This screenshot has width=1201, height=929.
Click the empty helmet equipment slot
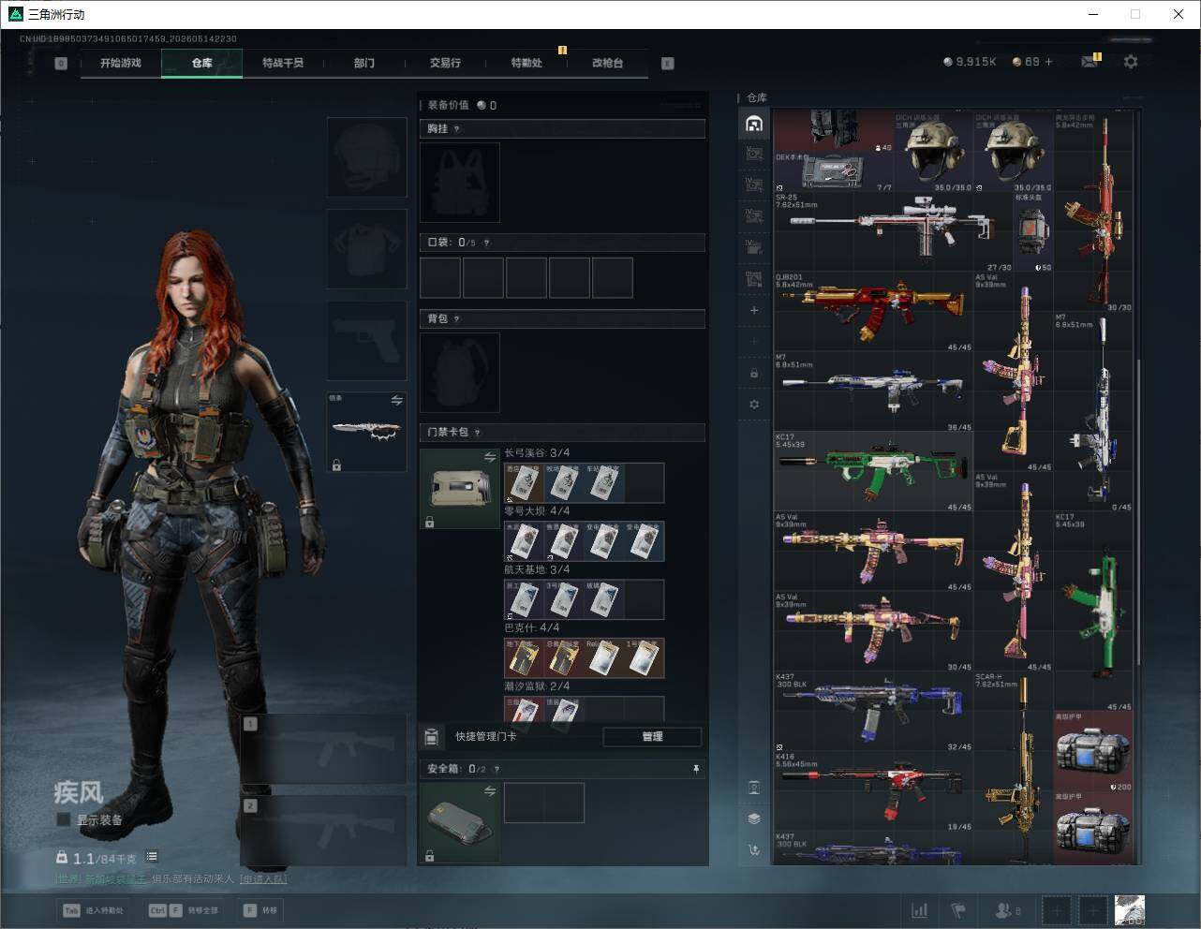366,156
